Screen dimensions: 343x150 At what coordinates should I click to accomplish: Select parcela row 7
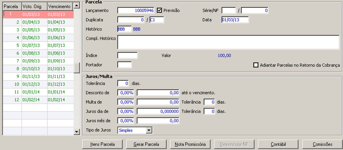click(38, 61)
